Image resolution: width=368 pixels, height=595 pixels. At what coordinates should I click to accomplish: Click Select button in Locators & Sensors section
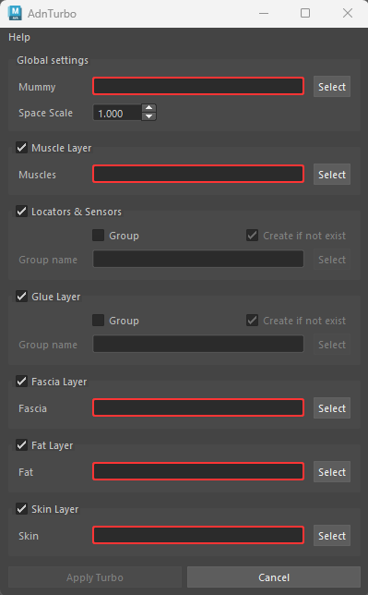(x=332, y=260)
